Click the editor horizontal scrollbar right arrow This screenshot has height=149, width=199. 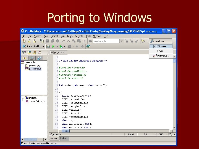click(x=171, y=131)
